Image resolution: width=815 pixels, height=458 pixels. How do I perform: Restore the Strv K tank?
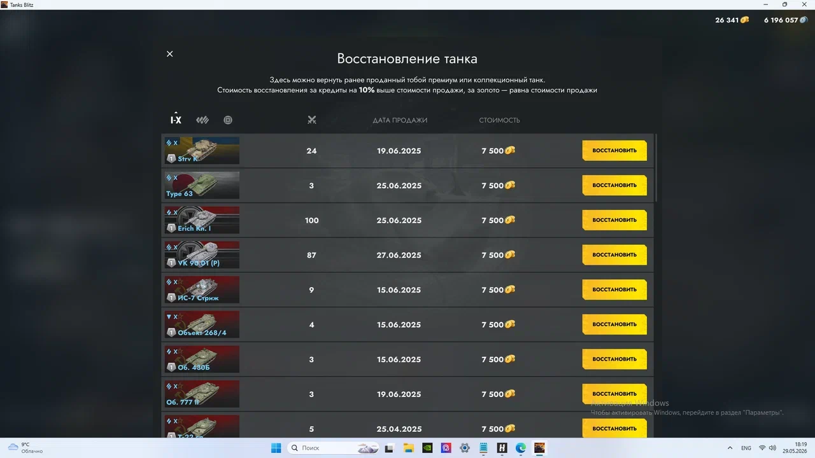pos(614,151)
